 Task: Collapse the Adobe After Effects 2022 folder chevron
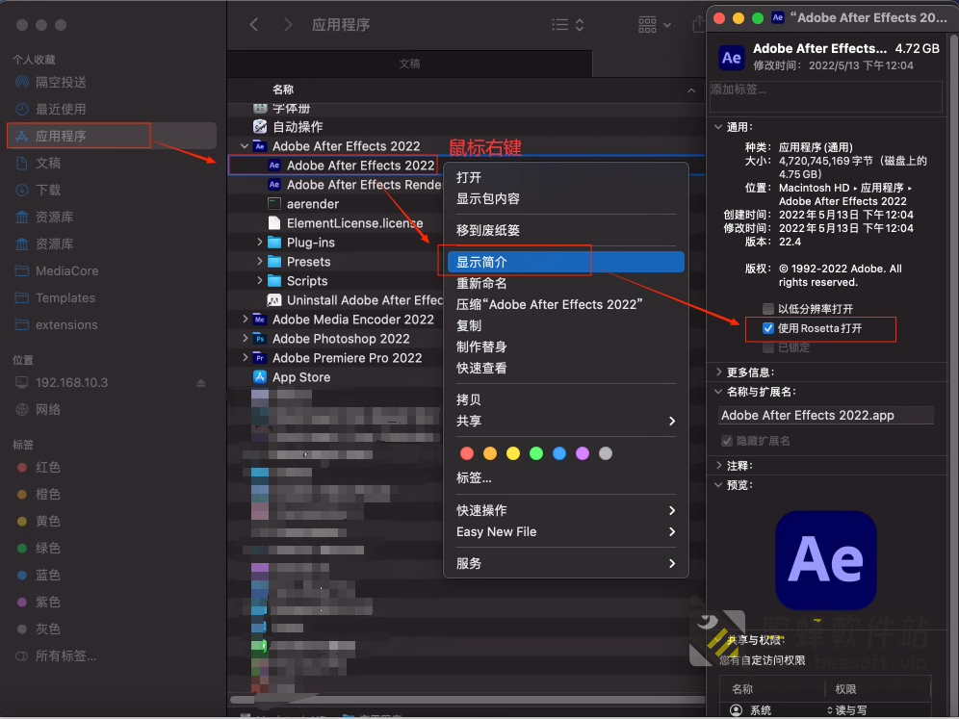coord(245,146)
